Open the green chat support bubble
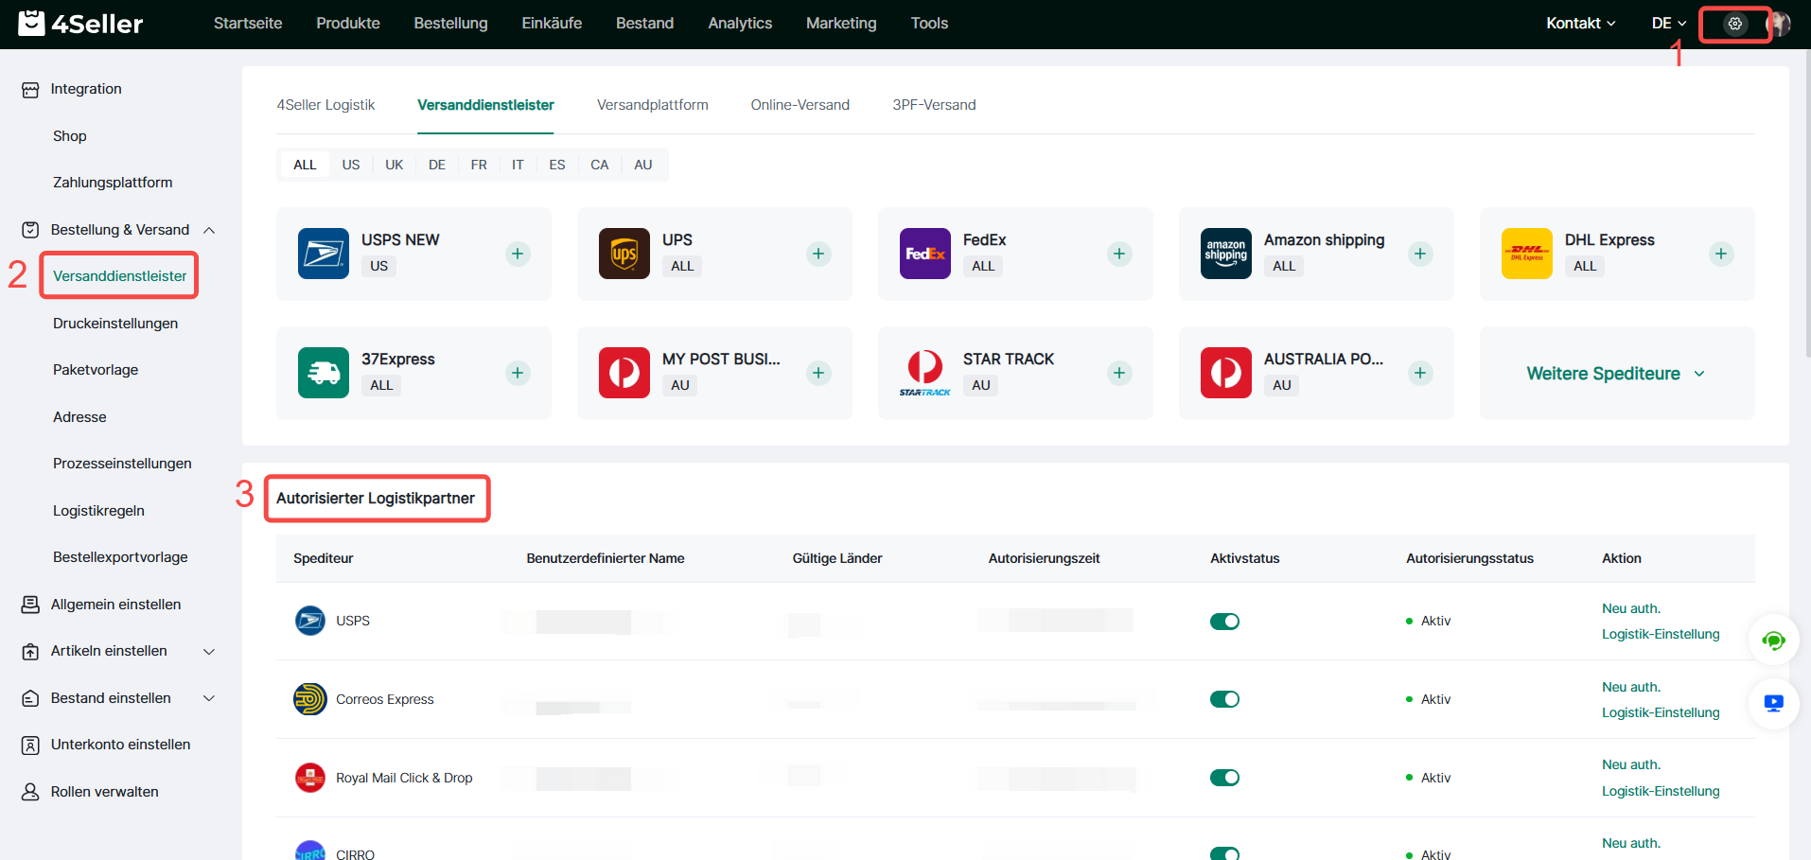Image resolution: width=1811 pixels, height=860 pixels. coord(1773,641)
